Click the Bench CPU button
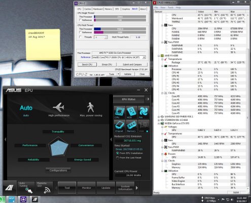Screen dimensions: 251x203 pyautogui.click(x=87, y=64)
